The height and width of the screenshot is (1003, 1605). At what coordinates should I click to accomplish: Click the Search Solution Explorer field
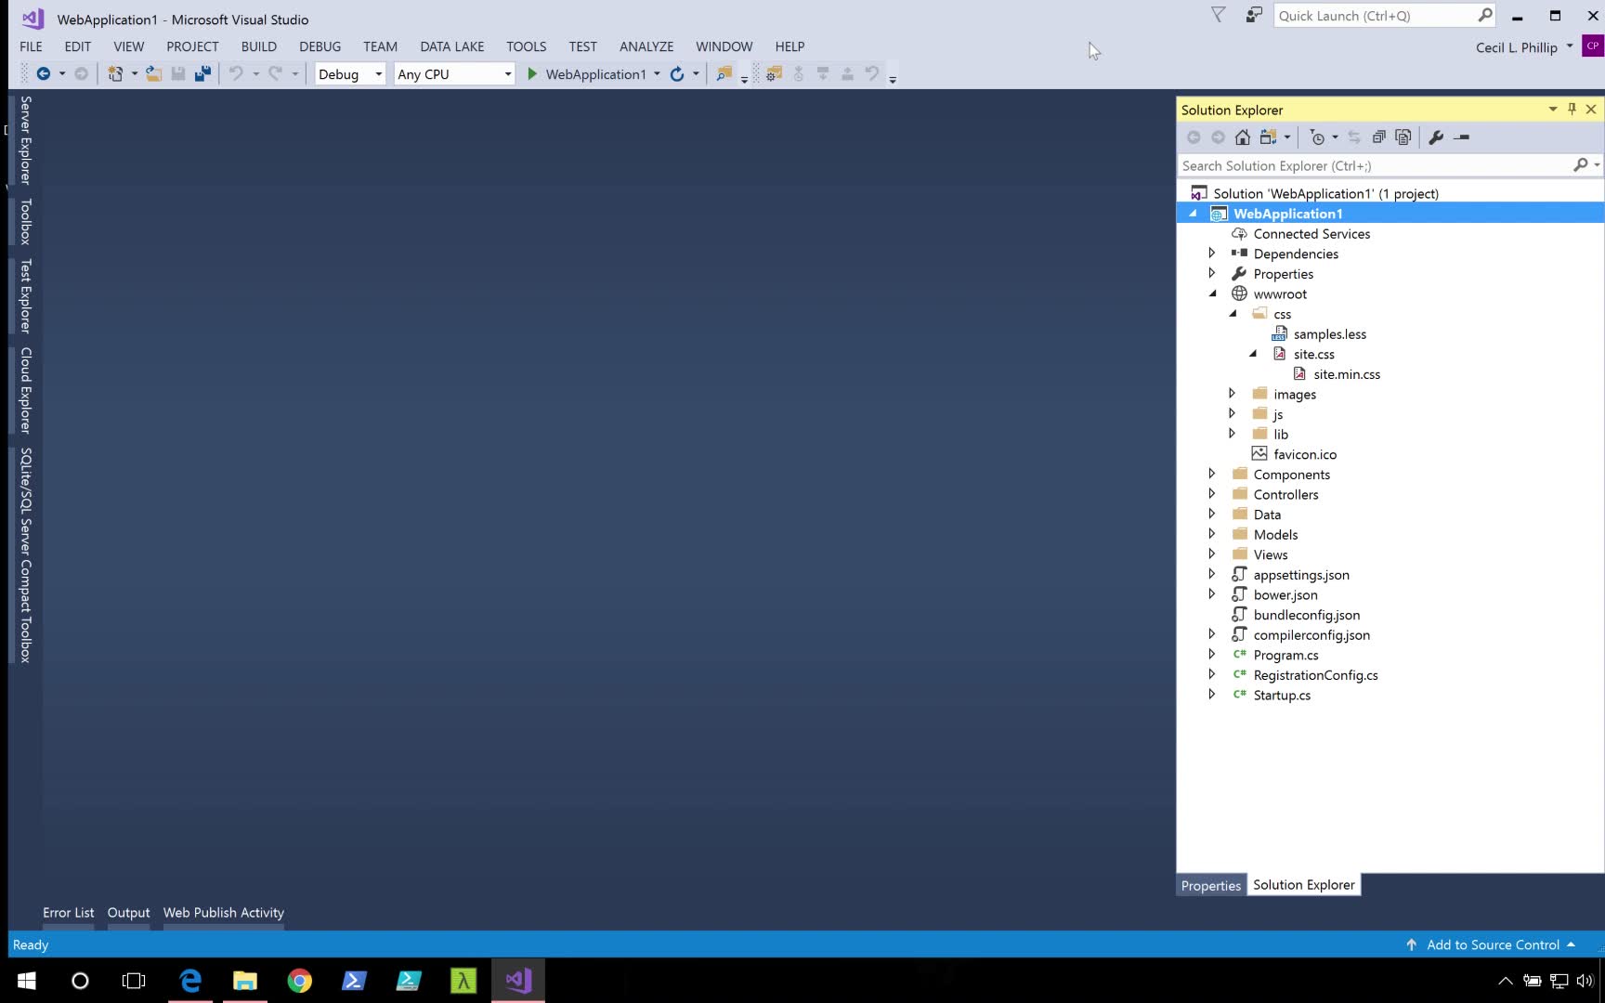[1375, 166]
